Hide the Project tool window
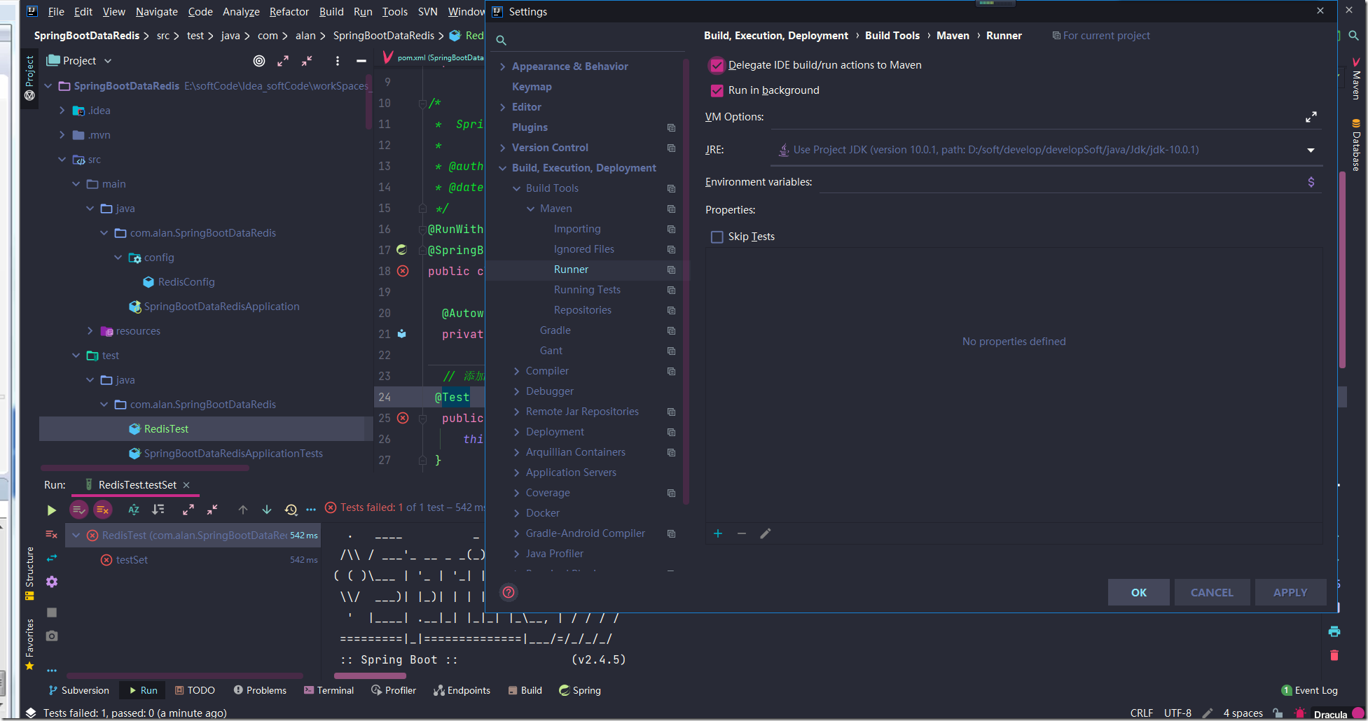Image resolution: width=1368 pixels, height=721 pixels. tap(361, 61)
